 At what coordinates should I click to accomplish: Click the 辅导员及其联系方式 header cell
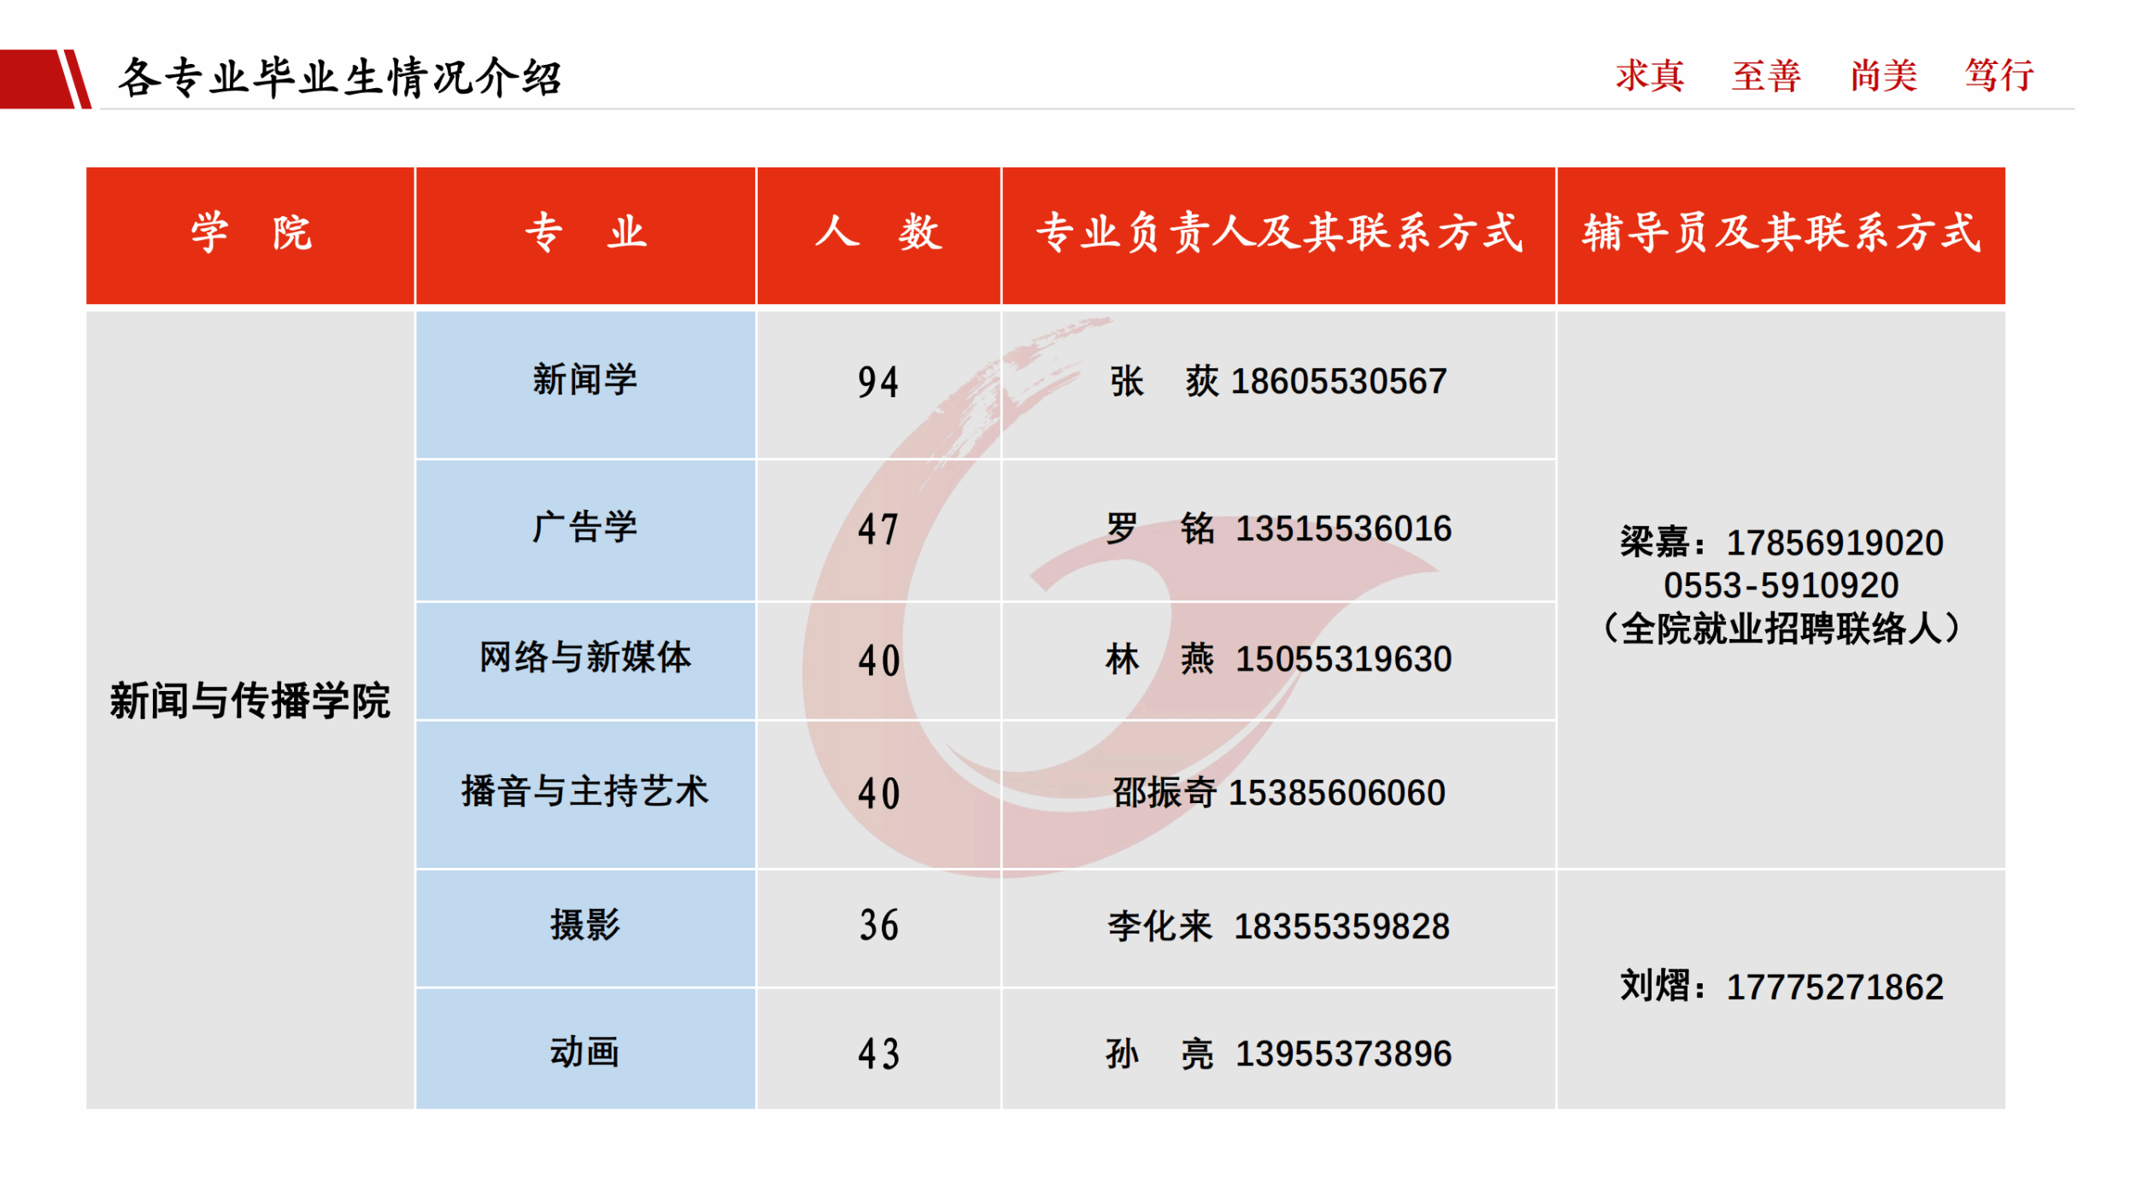pyautogui.click(x=1781, y=234)
